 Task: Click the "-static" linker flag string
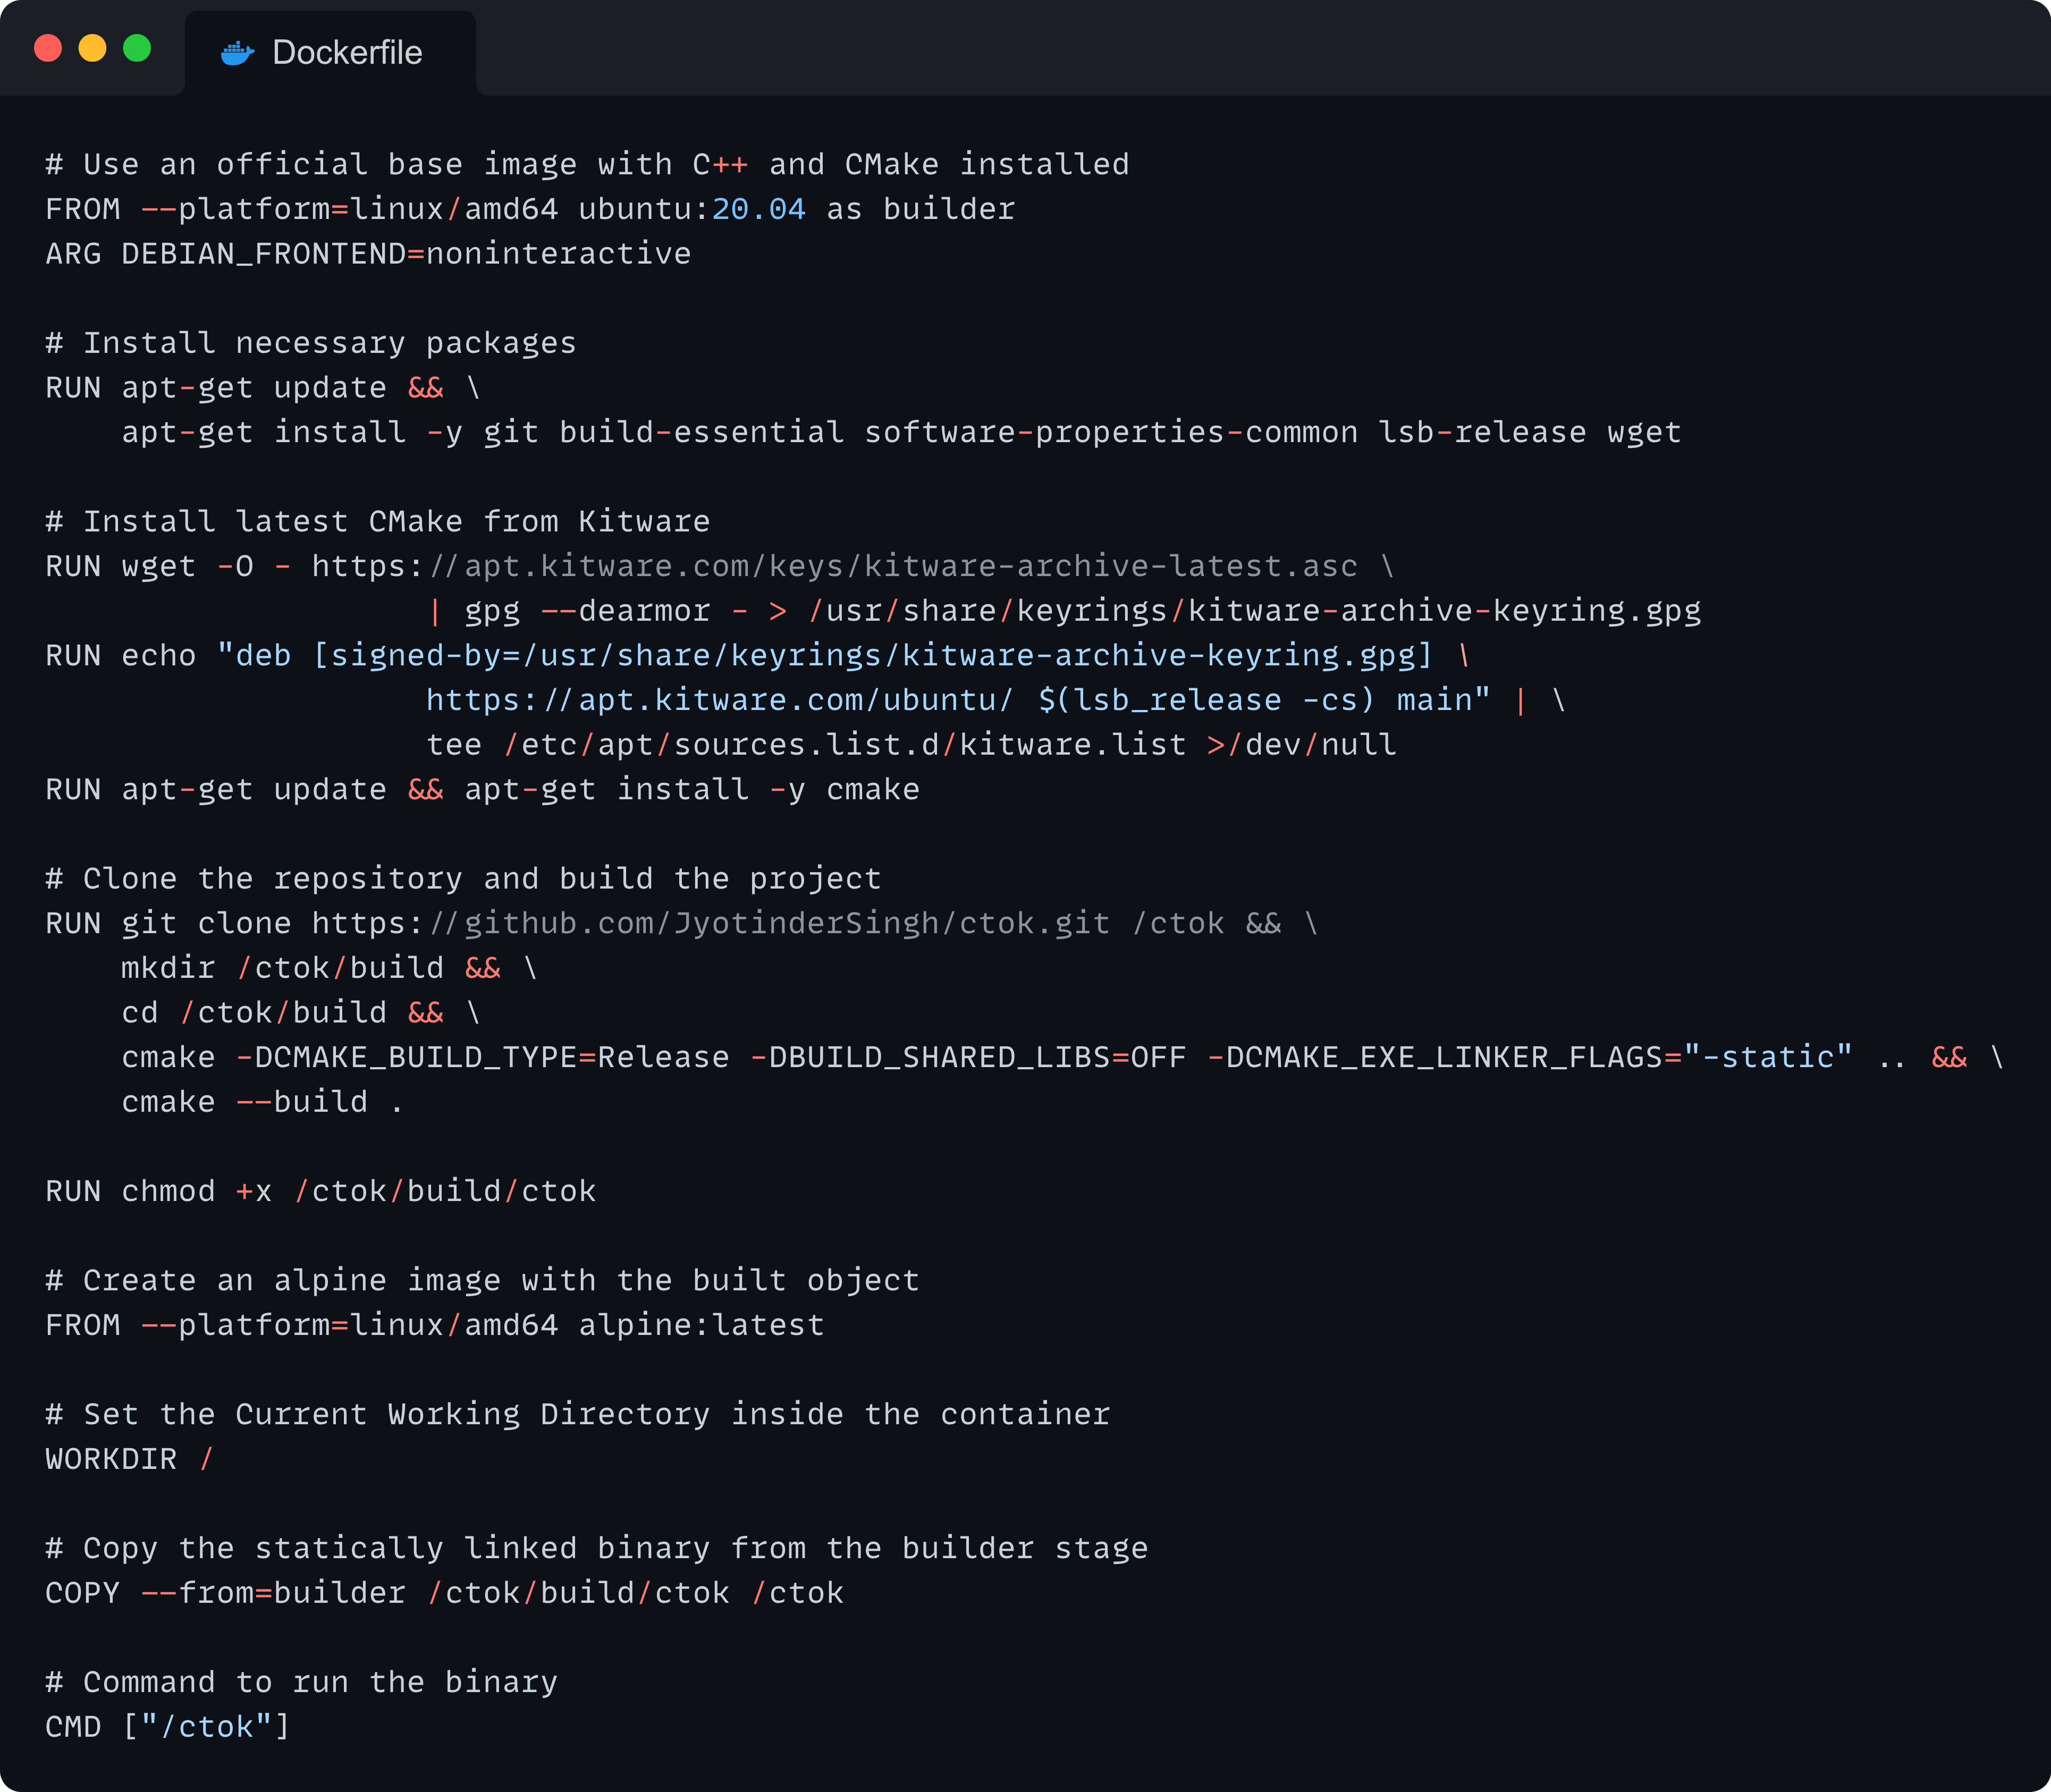pos(1768,1057)
